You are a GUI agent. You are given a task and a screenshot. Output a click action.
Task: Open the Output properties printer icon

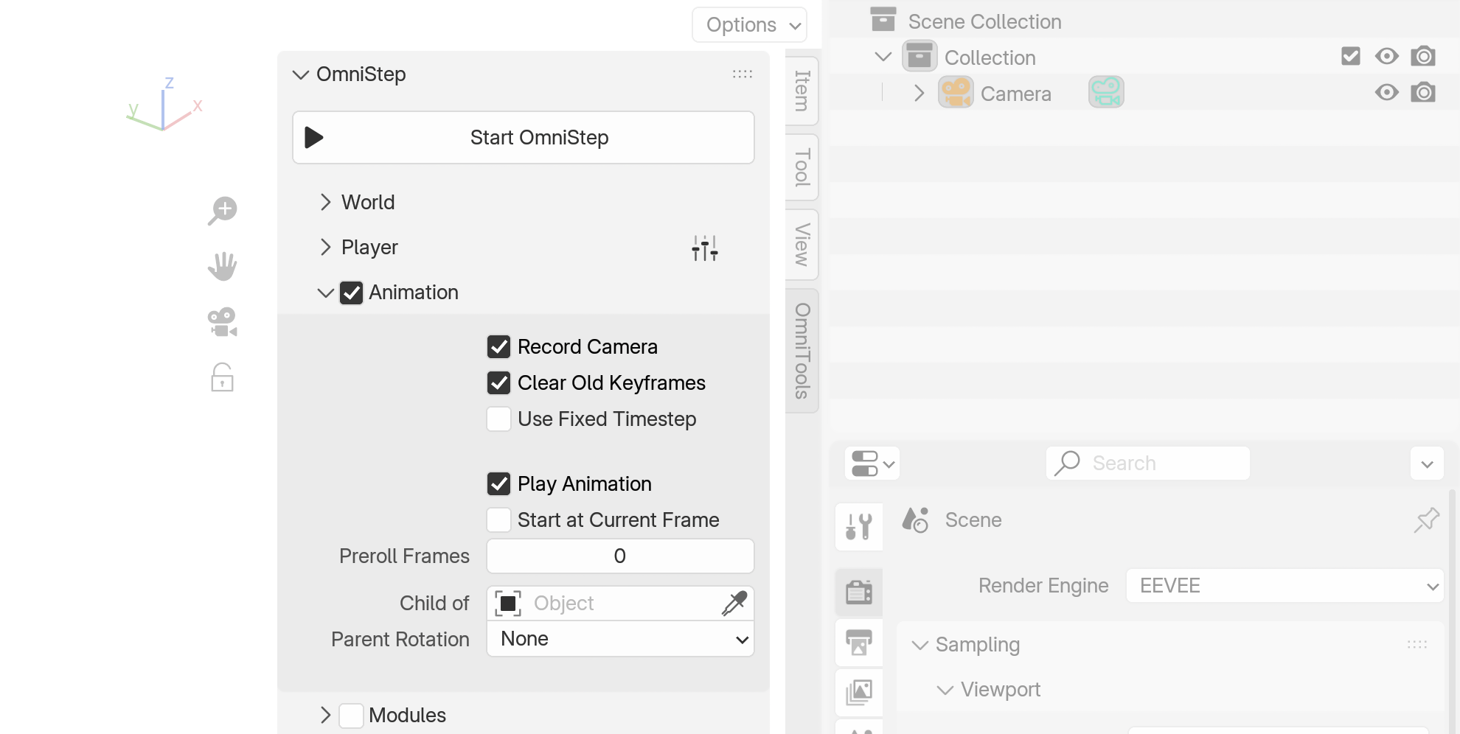coord(859,643)
